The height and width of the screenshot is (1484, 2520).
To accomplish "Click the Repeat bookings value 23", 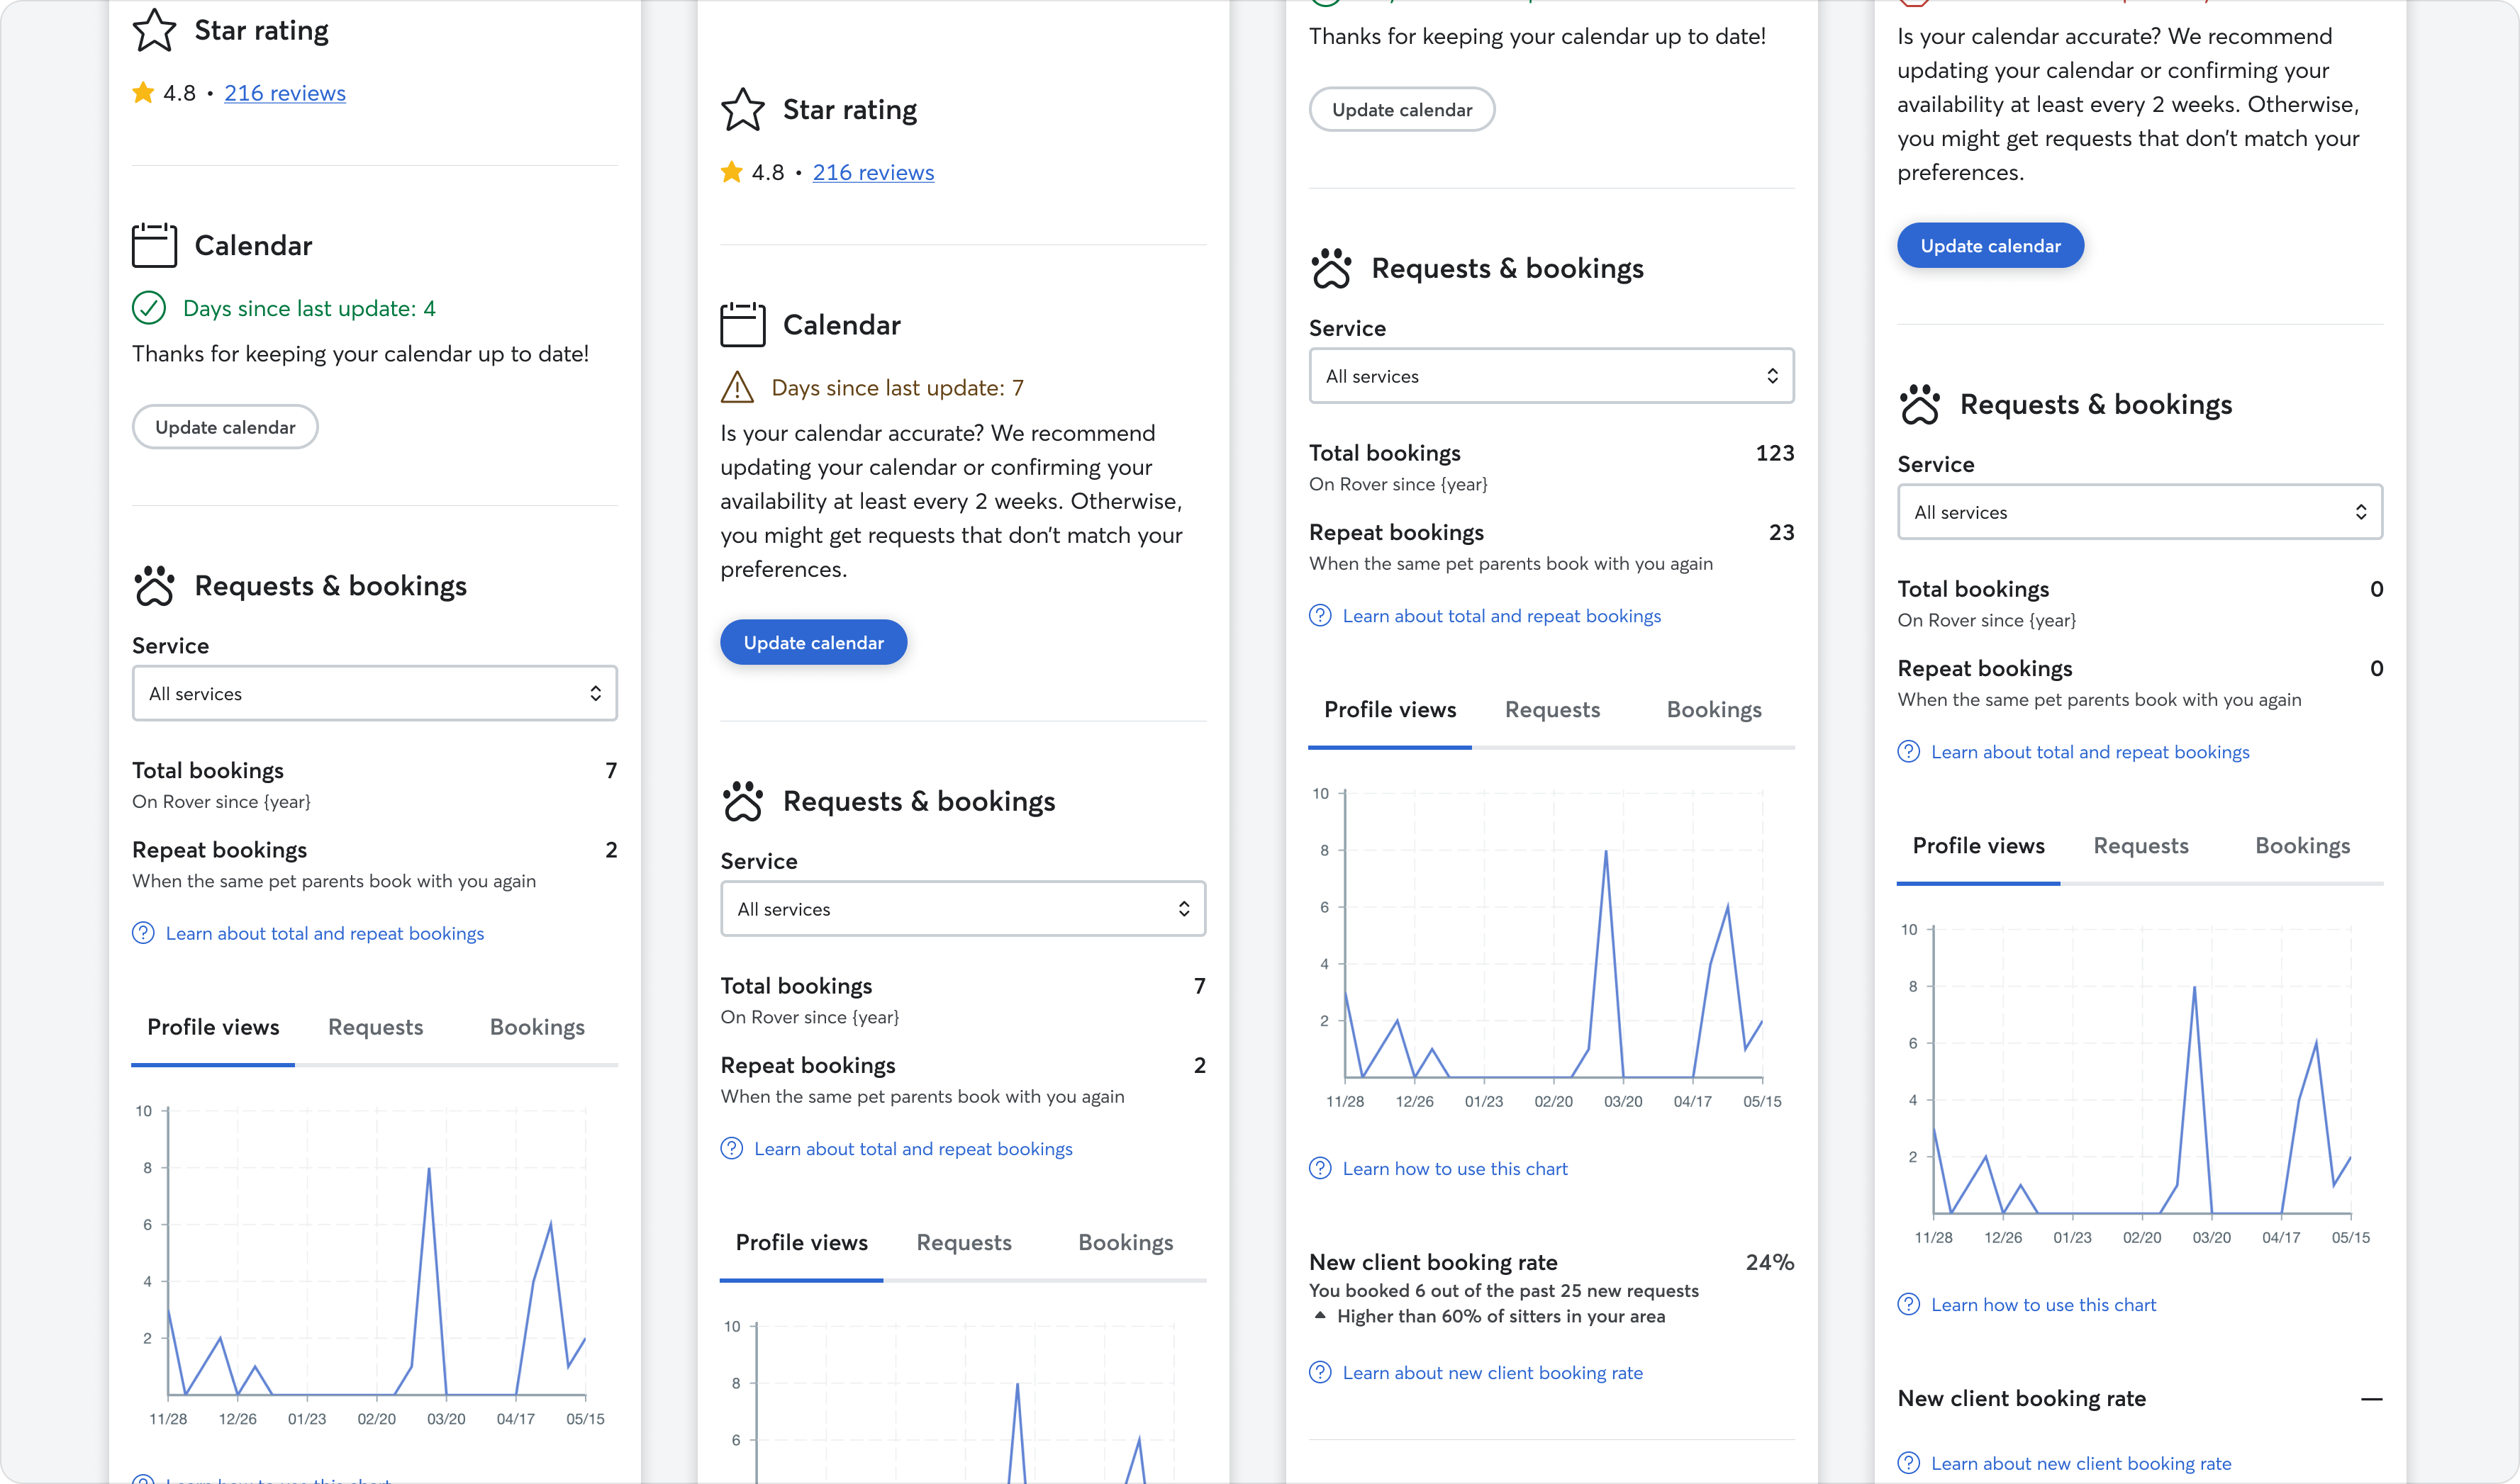I will [x=1780, y=532].
